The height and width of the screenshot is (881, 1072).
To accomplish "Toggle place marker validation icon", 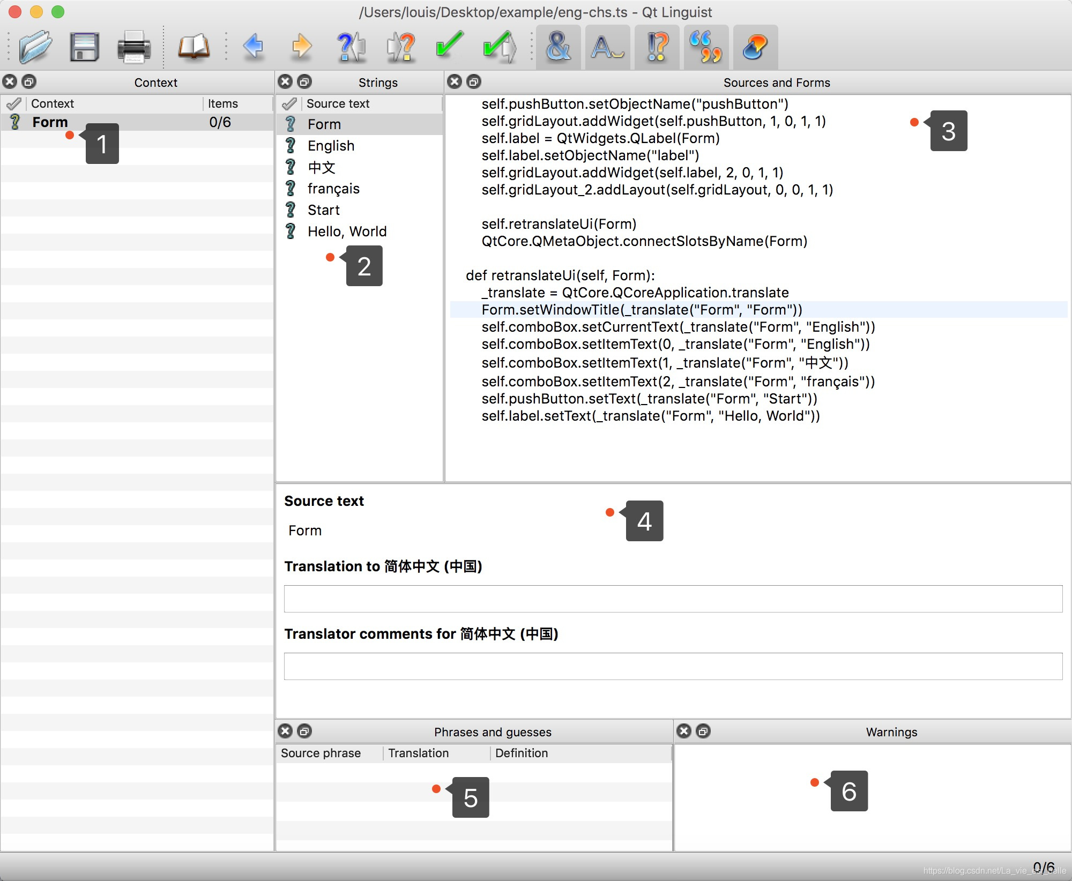I will click(755, 47).
